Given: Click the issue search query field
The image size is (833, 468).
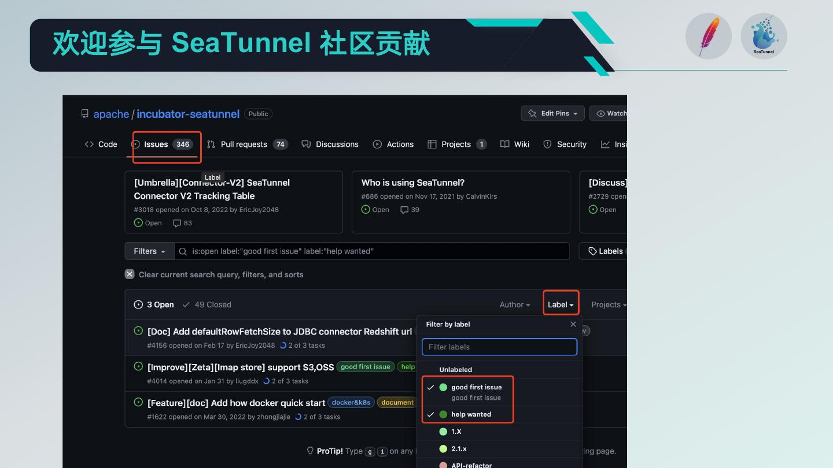Looking at the screenshot, I should 372,251.
